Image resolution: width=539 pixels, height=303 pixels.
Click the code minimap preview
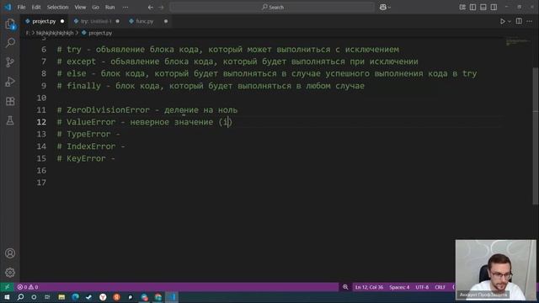[518, 42]
